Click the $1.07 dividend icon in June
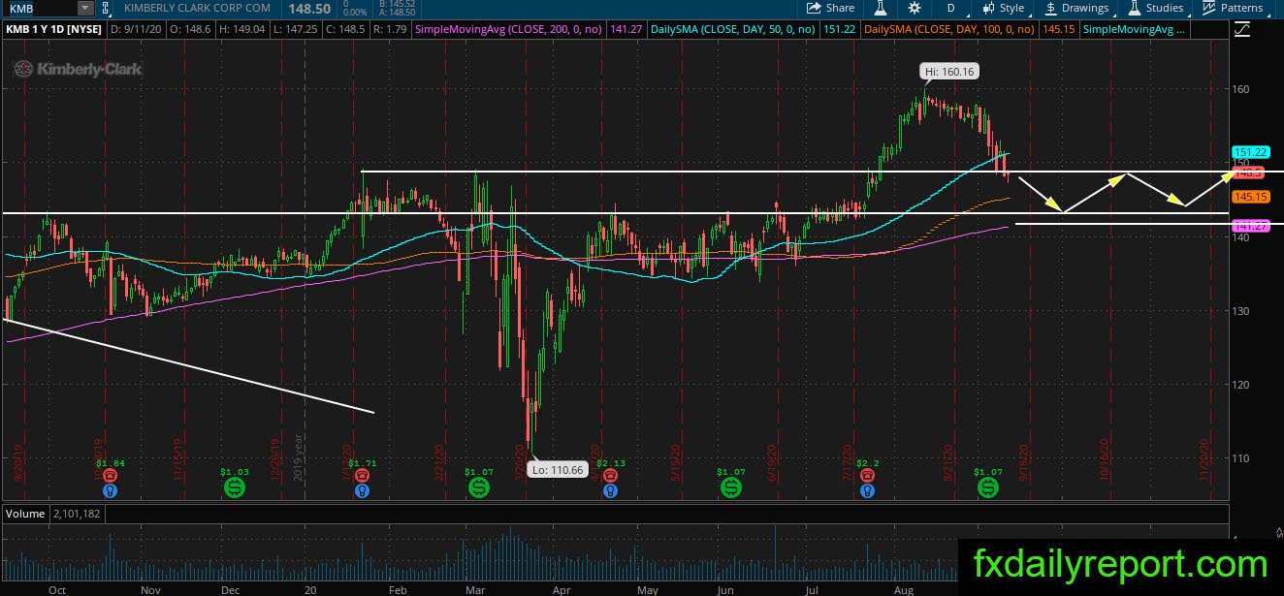Viewport: 1284px width, 596px height. click(731, 489)
